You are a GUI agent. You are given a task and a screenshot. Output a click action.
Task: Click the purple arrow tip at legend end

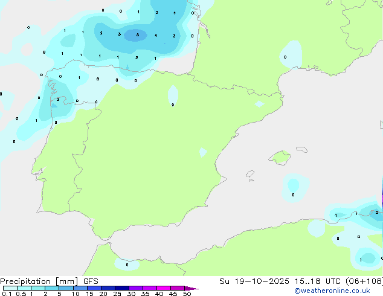coord(191,288)
